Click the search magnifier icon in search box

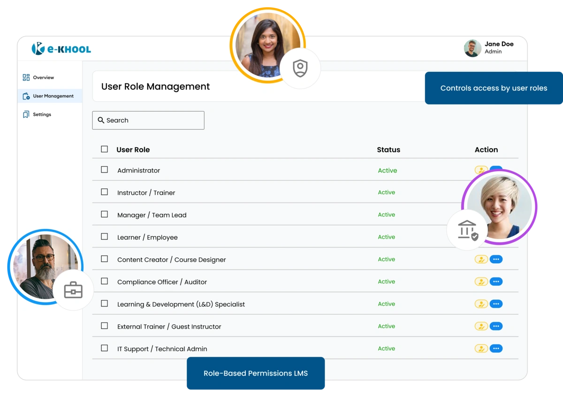click(x=101, y=120)
